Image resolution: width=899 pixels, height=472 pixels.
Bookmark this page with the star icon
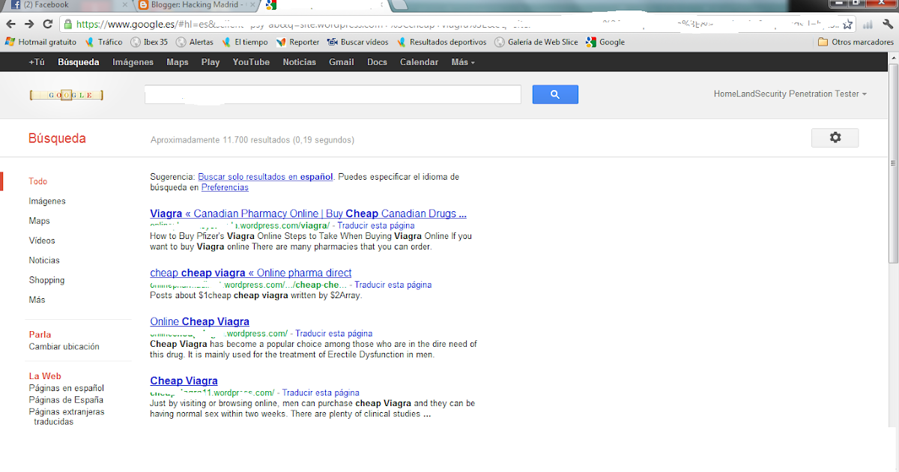[847, 24]
